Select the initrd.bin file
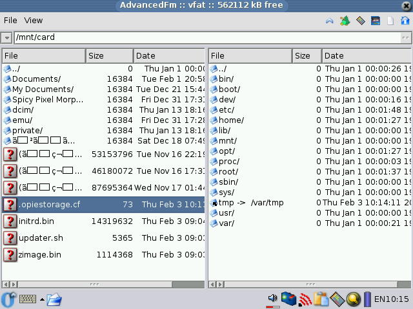The width and height of the screenshot is (413, 309). pyautogui.click(x=103, y=221)
